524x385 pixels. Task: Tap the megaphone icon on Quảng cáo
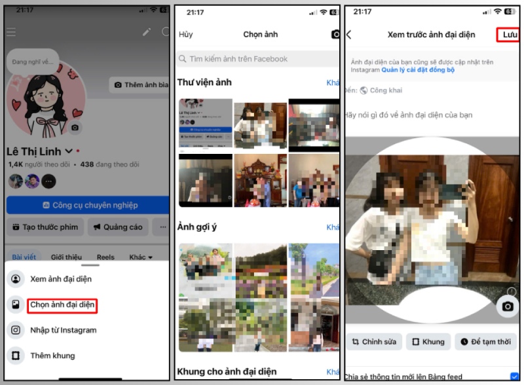[x=96, y=227]
